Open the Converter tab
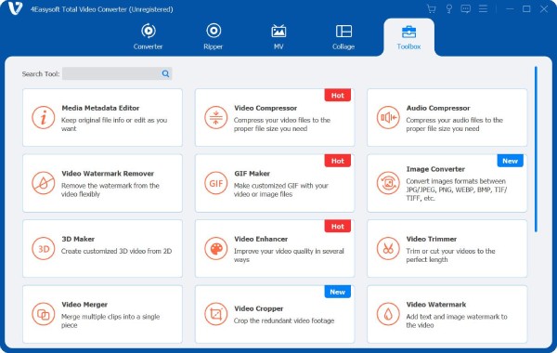Screen dimensions: 557x353 click(149, 37)
